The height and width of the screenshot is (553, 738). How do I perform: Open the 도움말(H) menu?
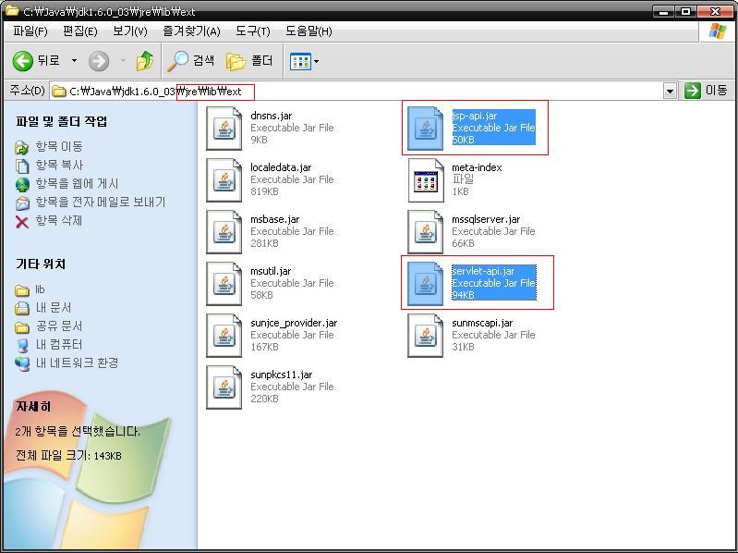[309, 31]
